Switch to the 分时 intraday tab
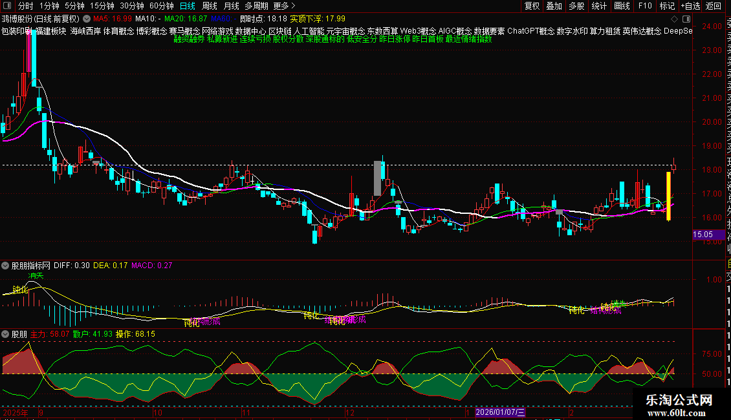 coord(25,6)
